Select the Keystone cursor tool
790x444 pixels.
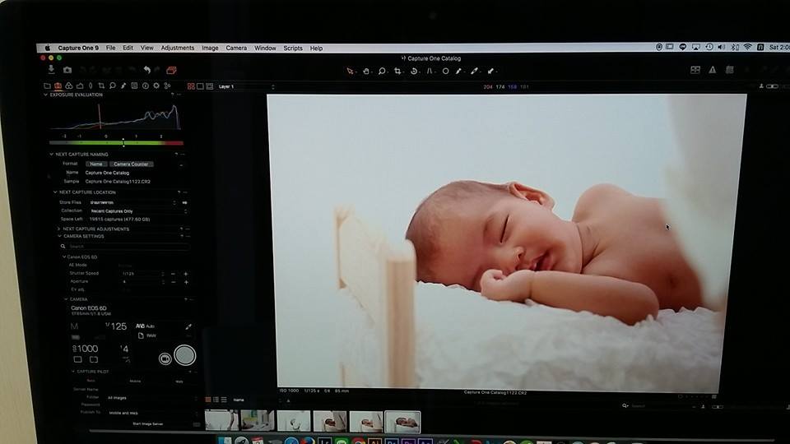click(430, 71)
